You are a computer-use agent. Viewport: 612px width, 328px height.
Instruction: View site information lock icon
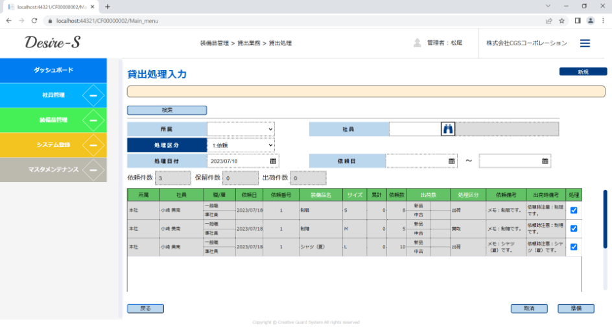[x=50, y=21]
